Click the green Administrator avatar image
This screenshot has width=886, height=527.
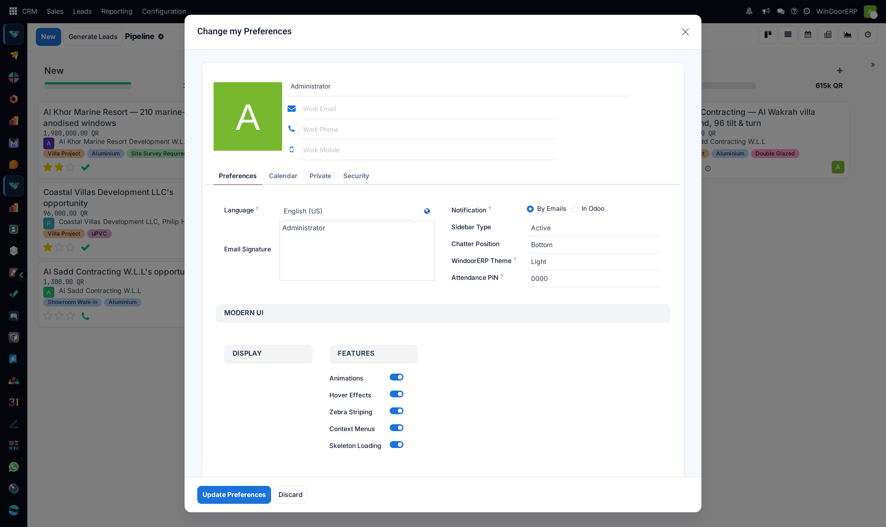pyautogui.click(x=248, y=116)
